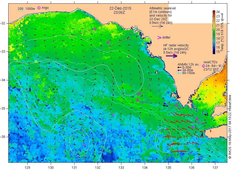Click the magenta drifter arrowhead legend symbol
The image size is (233, 171).
159,38
